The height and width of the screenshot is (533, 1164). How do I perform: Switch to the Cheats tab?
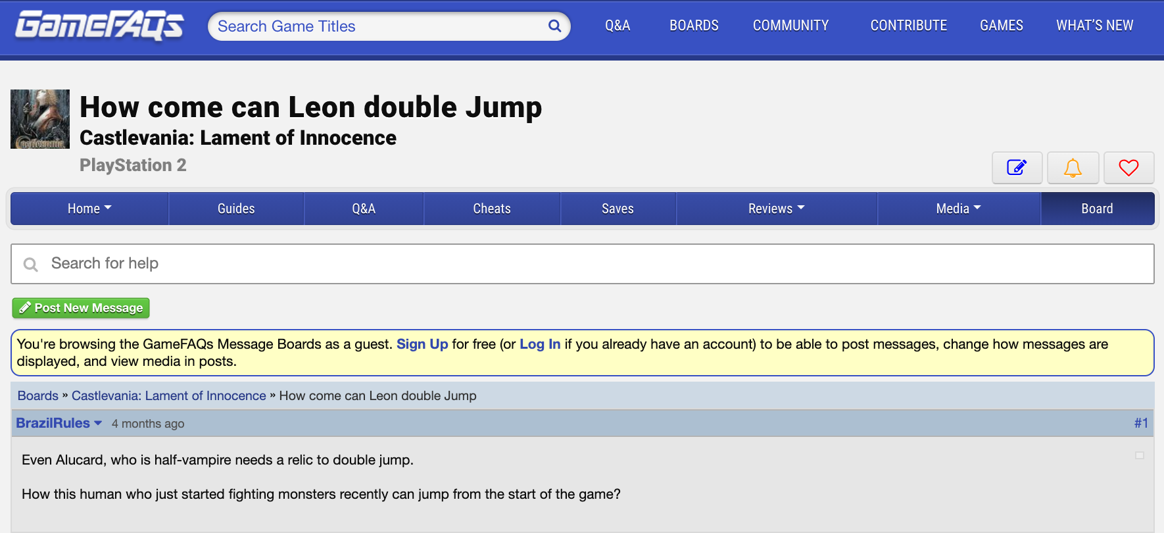pos(492,209)
